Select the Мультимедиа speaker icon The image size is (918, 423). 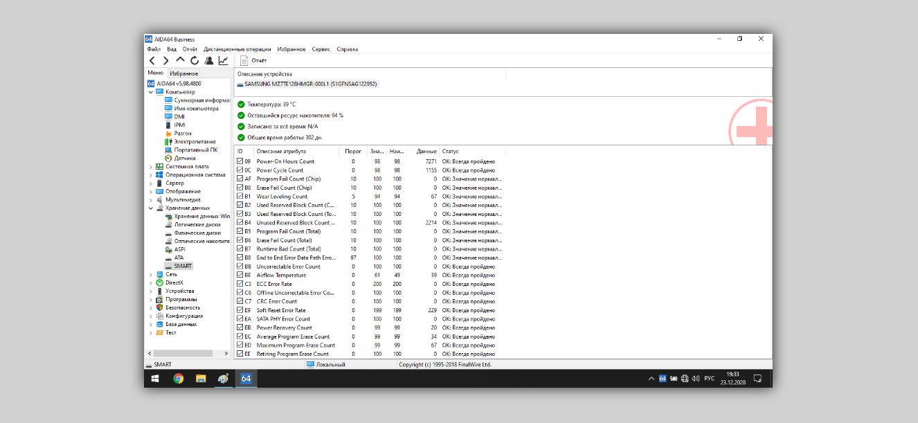159,199
